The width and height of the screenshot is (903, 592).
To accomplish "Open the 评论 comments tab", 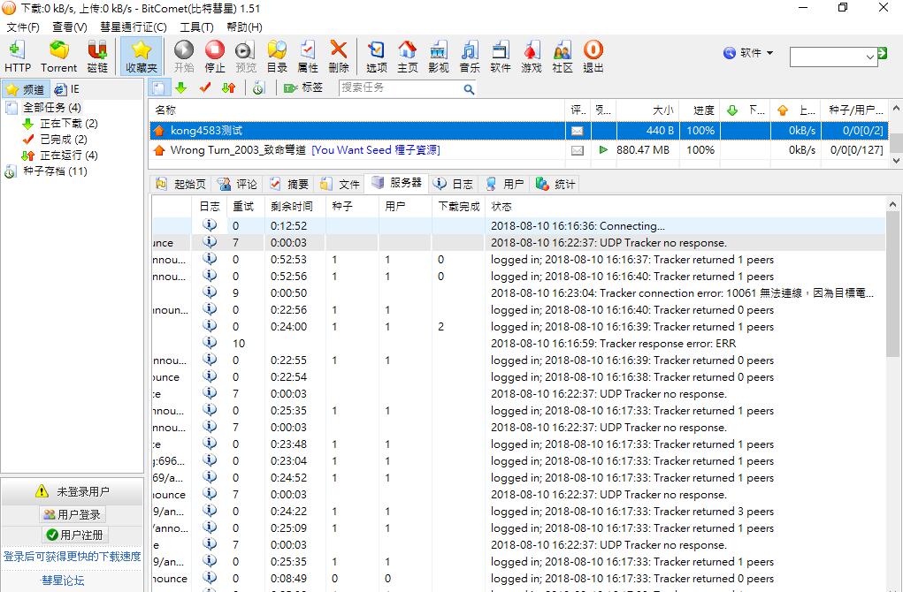I will point(237,184).
